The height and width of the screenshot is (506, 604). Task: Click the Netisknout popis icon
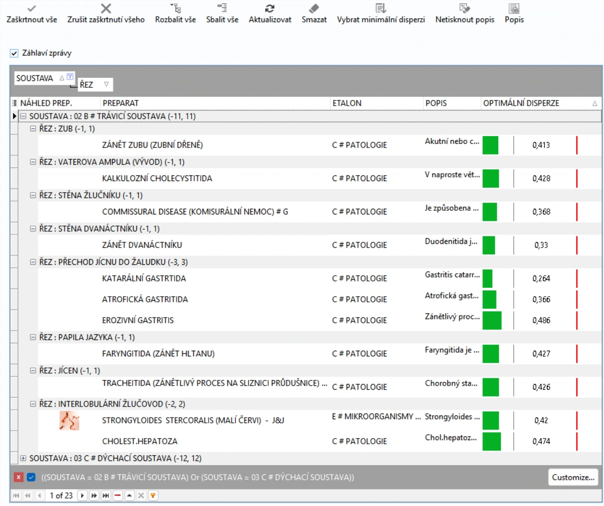[x=465, y=8]
